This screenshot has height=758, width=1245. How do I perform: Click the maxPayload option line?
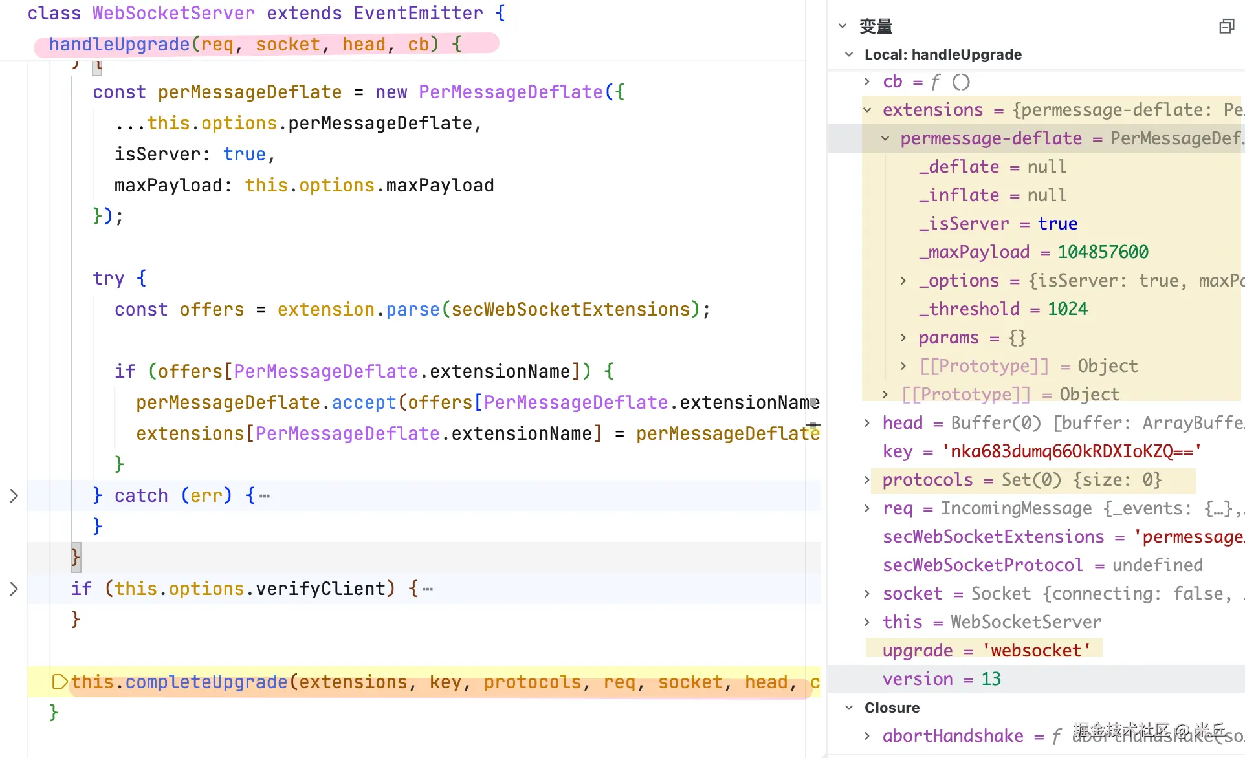[304, 186]
